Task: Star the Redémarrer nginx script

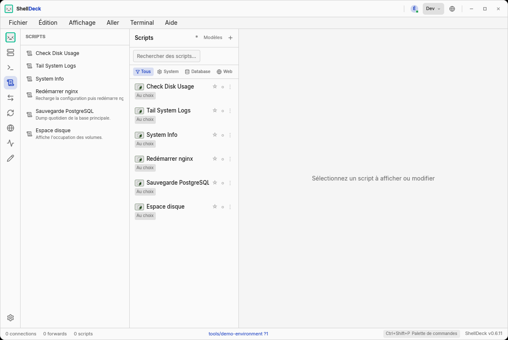Action: pyautogui.click(x=215, y=159)
